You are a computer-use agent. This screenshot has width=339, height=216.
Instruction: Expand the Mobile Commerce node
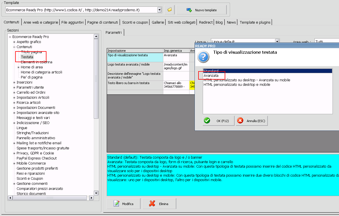coord(14,163)
